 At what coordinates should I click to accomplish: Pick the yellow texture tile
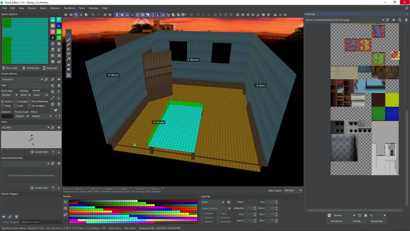[392, 100]
